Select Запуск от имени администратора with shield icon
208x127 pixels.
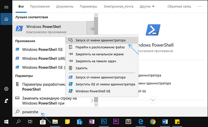[x=102, y=40]
